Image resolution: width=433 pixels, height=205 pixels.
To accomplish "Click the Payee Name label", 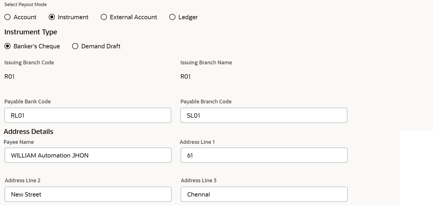I will [19, 142].
